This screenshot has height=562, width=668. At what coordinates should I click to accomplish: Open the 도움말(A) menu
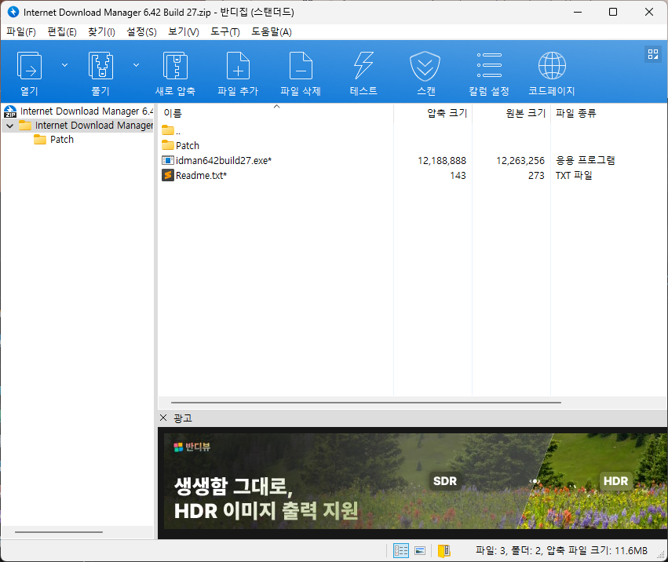point(271,32)
